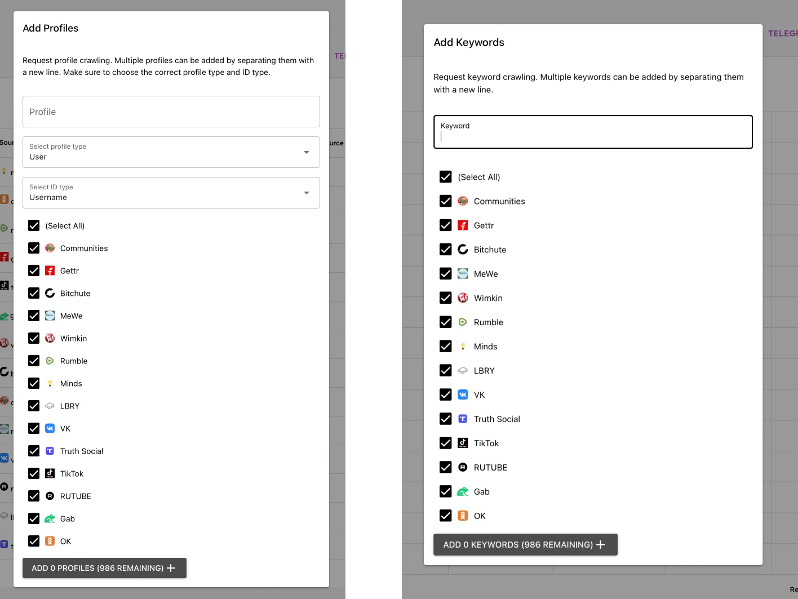Uncheck Communities checkbox in Add Profiles

pyautogui.click(x=34, y=248)
